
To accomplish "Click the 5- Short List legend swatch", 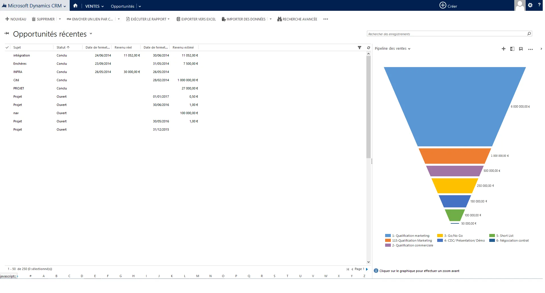I will point(492,236).
